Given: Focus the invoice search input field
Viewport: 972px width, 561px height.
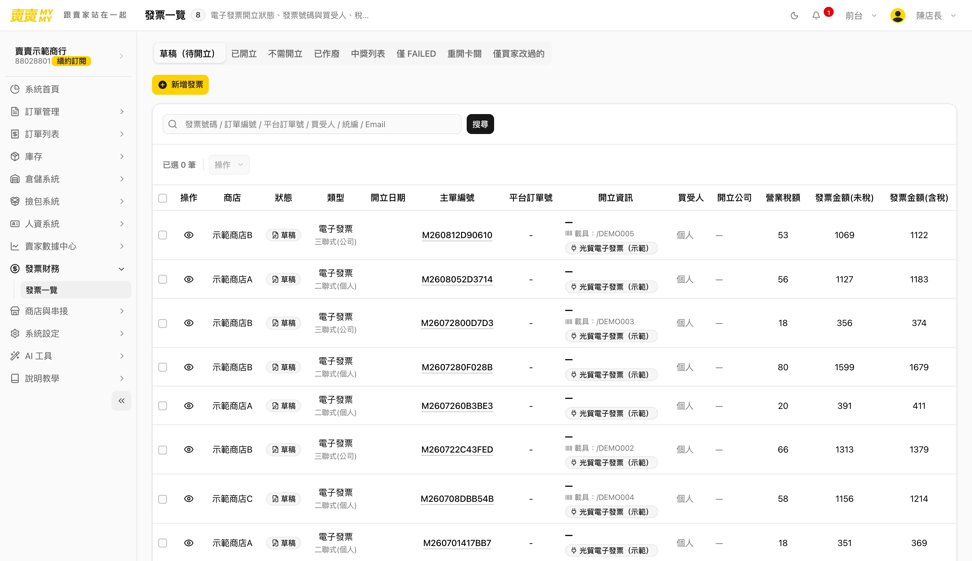Looking at the screenshot, I should click(312, 124).
